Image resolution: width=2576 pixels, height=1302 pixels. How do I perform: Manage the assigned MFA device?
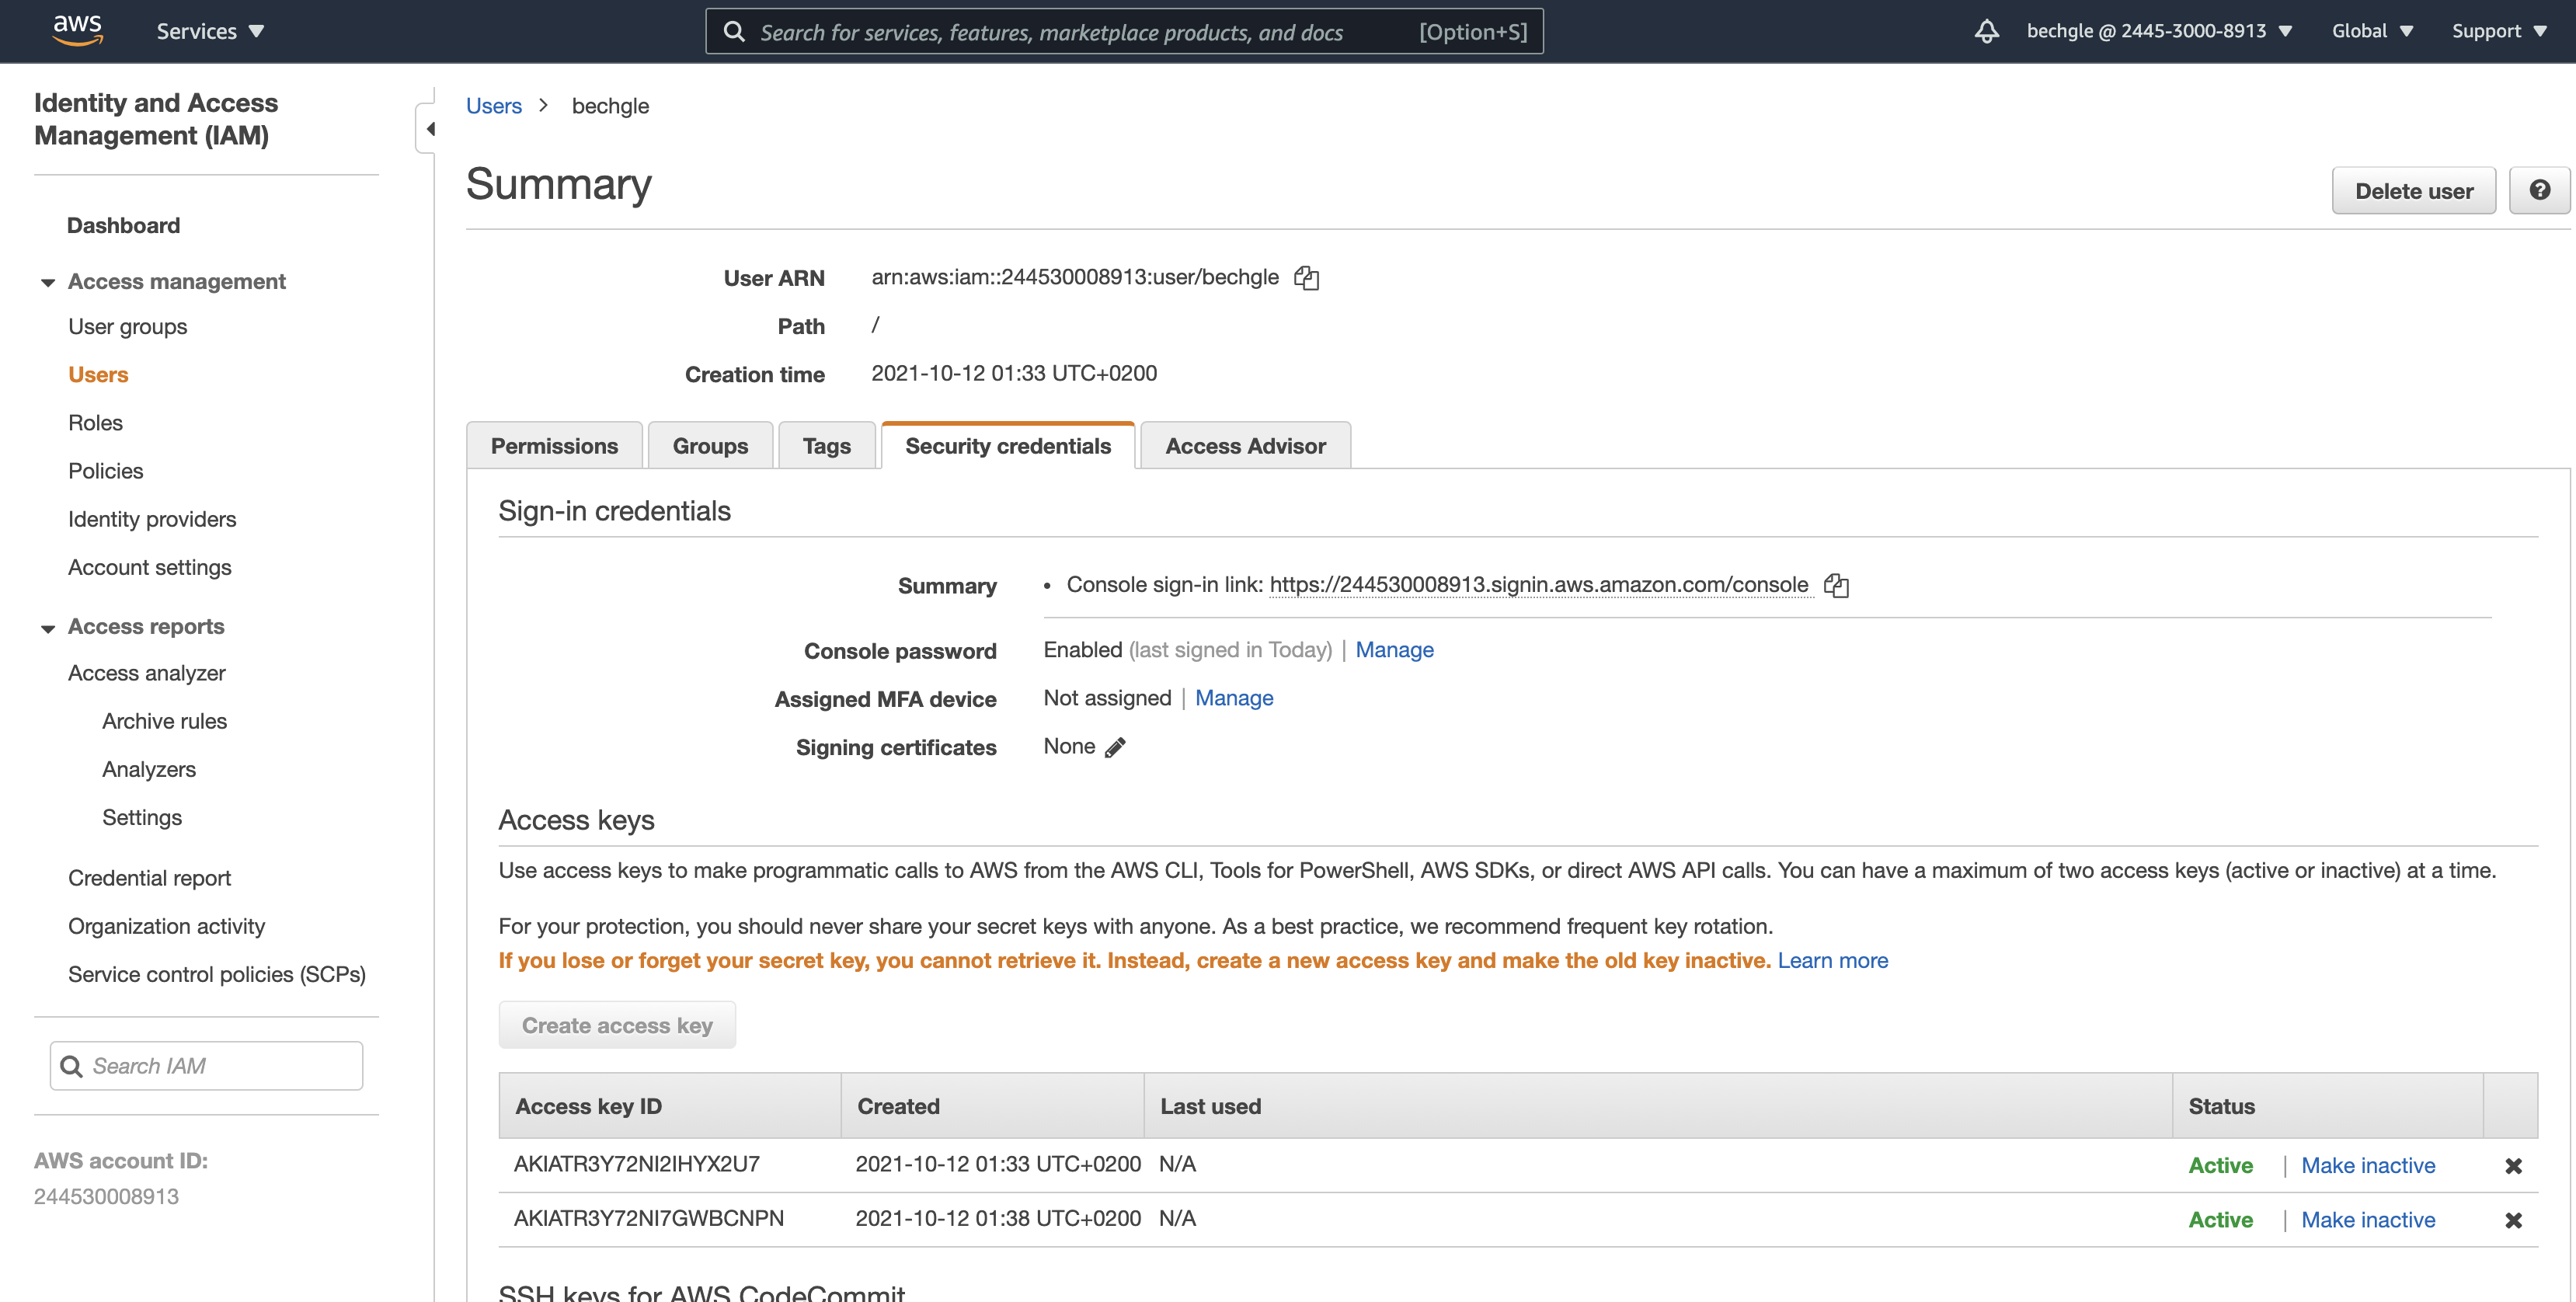coord(1234,698)
